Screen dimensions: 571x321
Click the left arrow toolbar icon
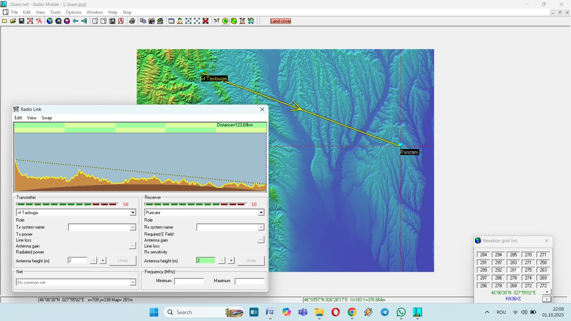click(76, 21)
